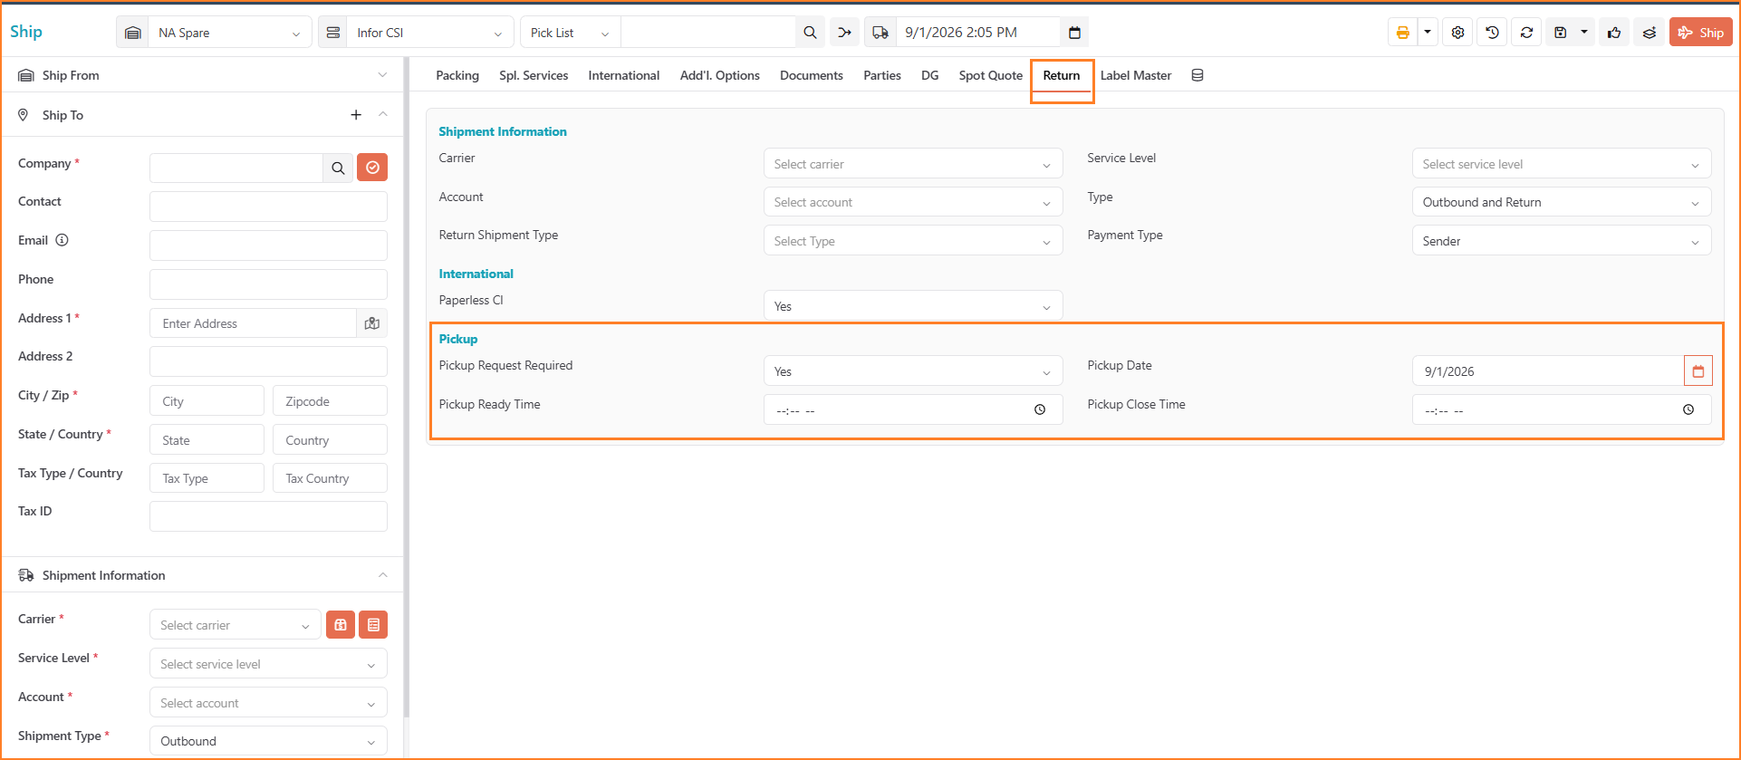Click the orange rate shop icon beside Carrier
Screen dimensions: 1741x760
point(341,625)
